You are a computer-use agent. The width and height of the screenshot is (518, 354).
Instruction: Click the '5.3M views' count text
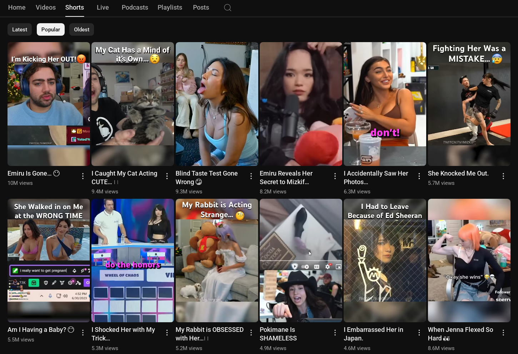pos(105,348)
